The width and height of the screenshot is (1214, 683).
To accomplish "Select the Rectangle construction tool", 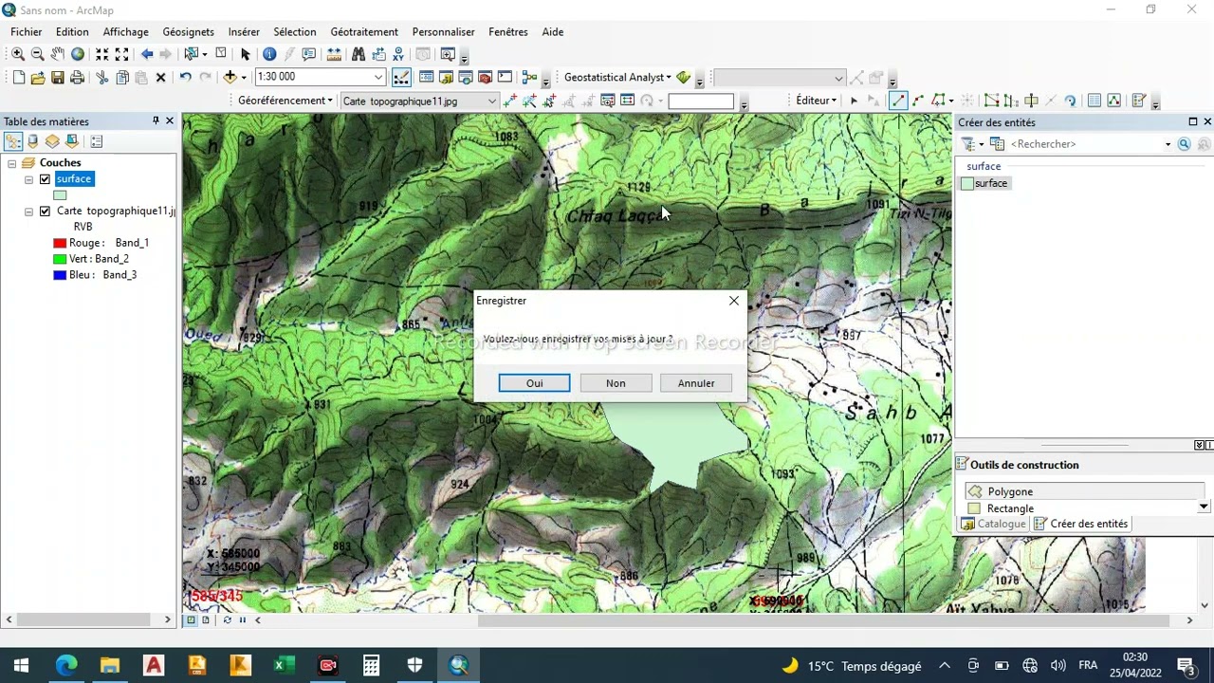I will [x=1084, y=508].
